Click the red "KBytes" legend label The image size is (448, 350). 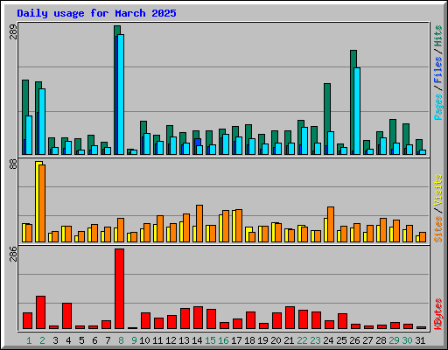[x=438, y=314]
